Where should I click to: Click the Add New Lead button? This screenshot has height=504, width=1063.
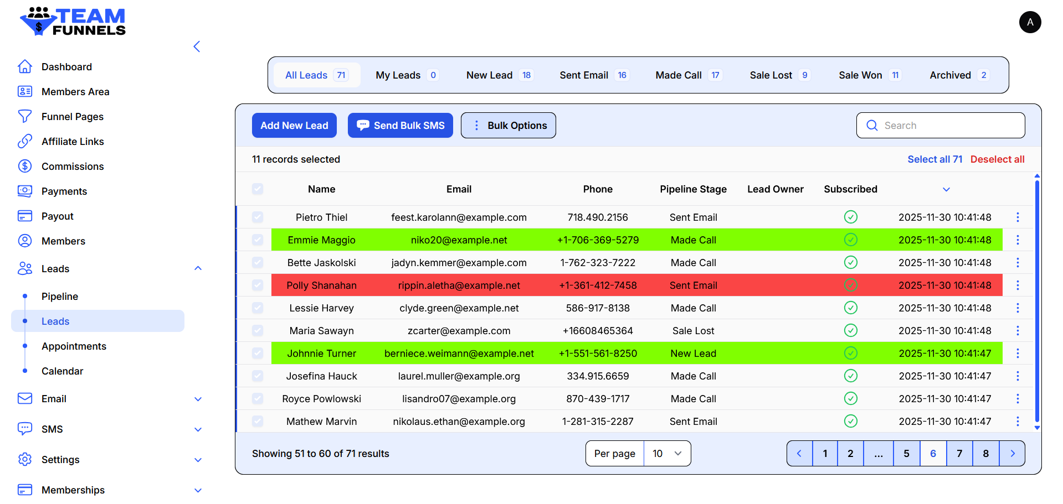(294, 126)
